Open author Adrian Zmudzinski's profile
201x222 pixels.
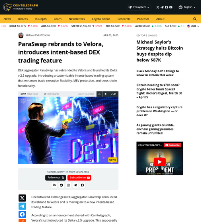pyautogui.click(x=38, y=35)
